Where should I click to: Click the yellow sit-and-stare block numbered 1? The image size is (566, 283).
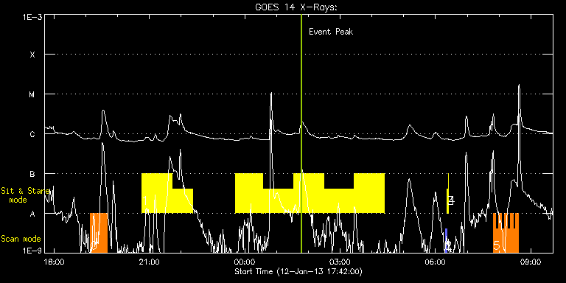tap(167, 193)
